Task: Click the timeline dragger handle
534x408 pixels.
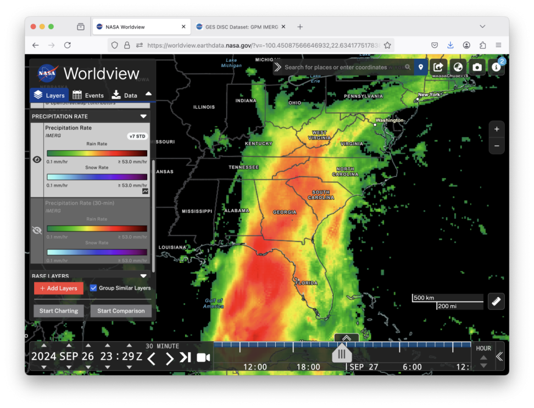Action: (x=342, y=354)
